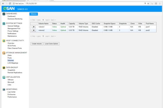Open Enclosures under Monitoring
The height and width of the screenshot is (108, 163).
11,94
